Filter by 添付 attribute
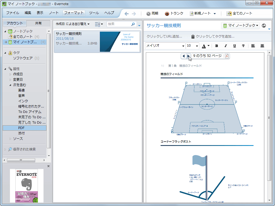275x206 pixels. click(x=21, y=133)
